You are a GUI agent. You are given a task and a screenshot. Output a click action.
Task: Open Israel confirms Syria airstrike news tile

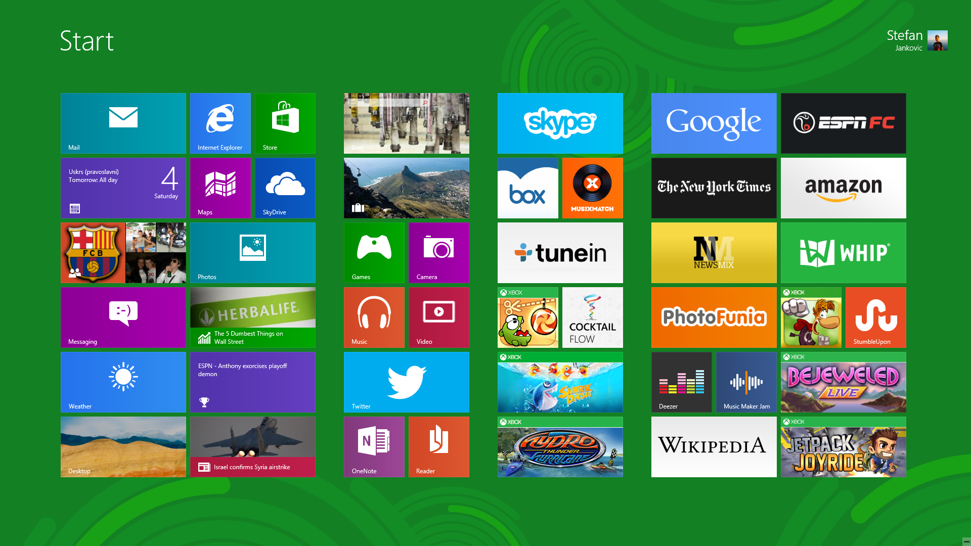click(x=252, y=446)
